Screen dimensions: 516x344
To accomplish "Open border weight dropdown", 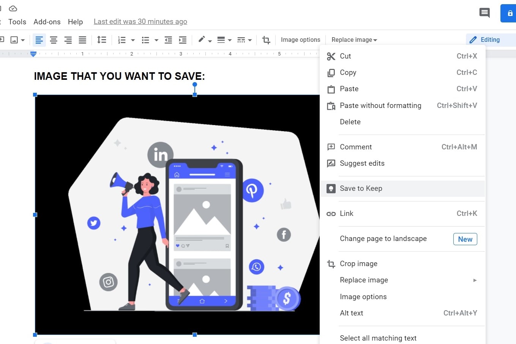I will pyautogui.click(x=224, y=40).
